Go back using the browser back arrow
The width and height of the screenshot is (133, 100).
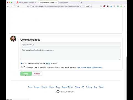point(8,6)
